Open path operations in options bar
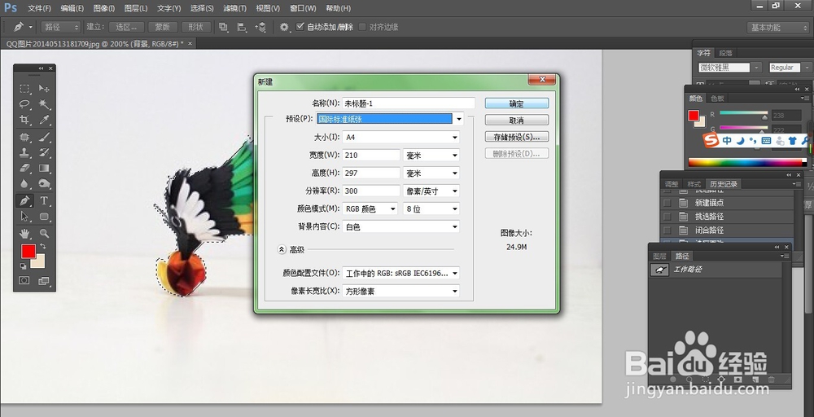 [223, 27]
